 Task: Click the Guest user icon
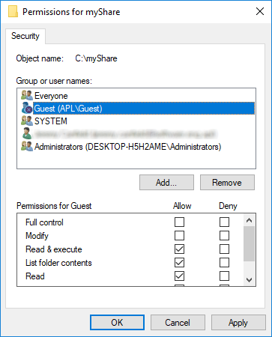(x=27, y=108)
